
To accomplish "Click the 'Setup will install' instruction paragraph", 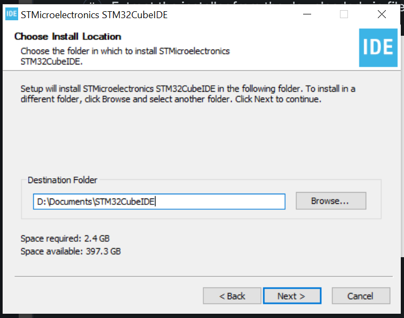I will click(x=188, y=94).
